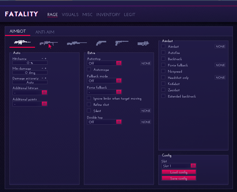Decrease Min-damage with minus button
This screenshot has width=237, height=192.
click(x=42, y=68)
